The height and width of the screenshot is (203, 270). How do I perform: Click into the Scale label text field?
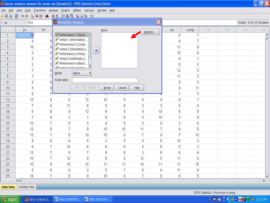click(x=105, y=80)
